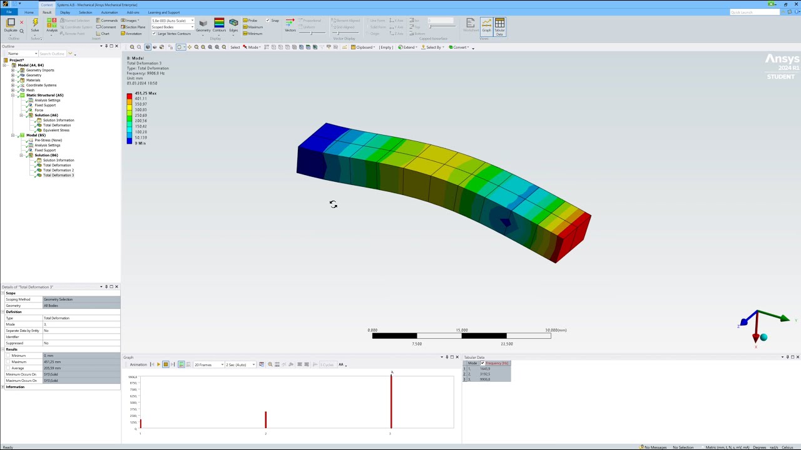Screen dimensions: 801x450
Task: Switch to the Display ribbon tab
Action: (65, 12)
